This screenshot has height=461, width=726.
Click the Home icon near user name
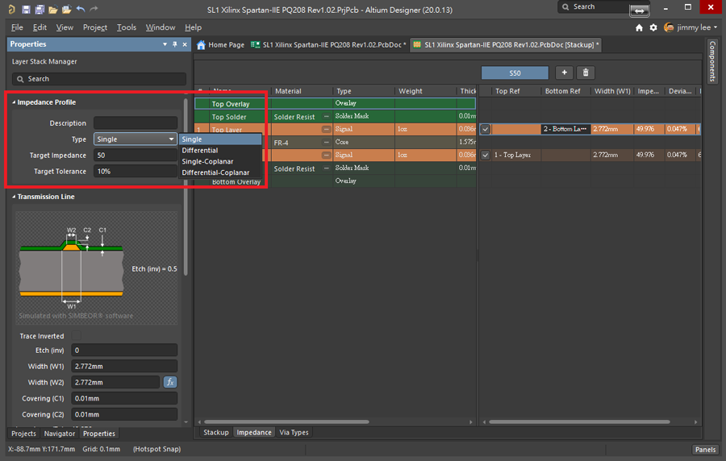click(x=639, y=27)
